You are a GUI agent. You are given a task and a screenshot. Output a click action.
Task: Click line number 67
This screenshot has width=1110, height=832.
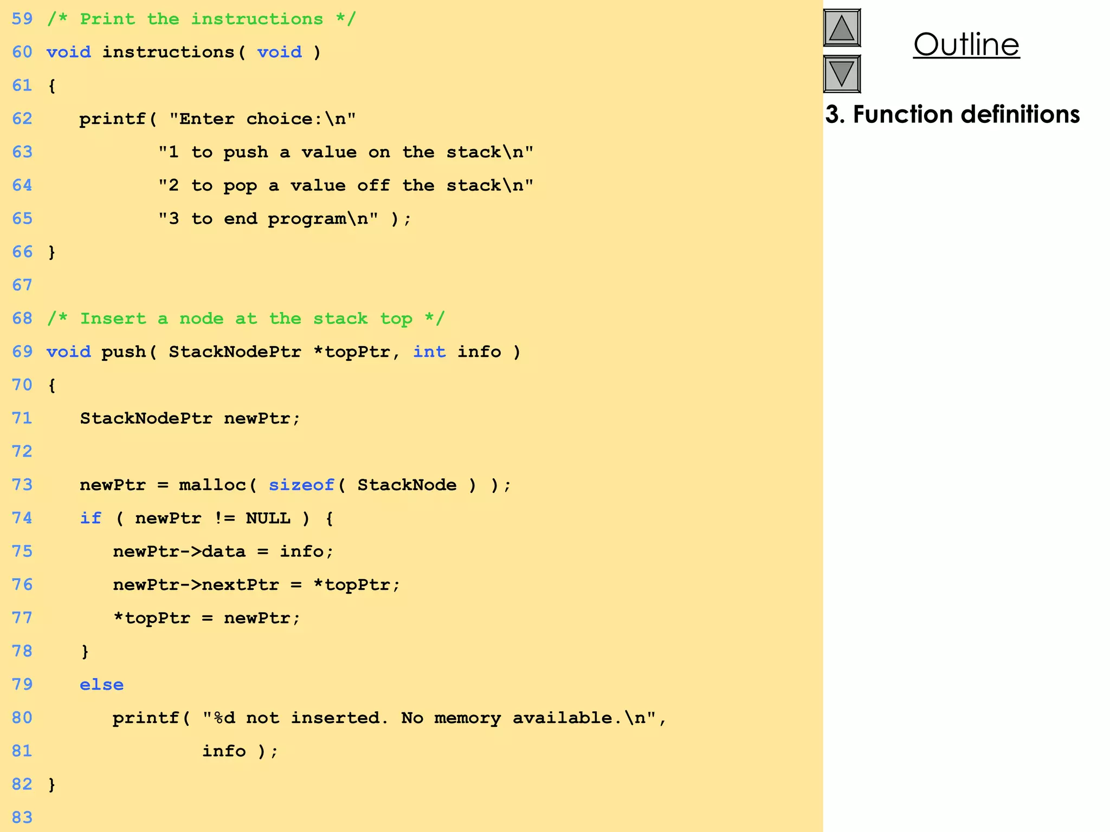[22, 285]
